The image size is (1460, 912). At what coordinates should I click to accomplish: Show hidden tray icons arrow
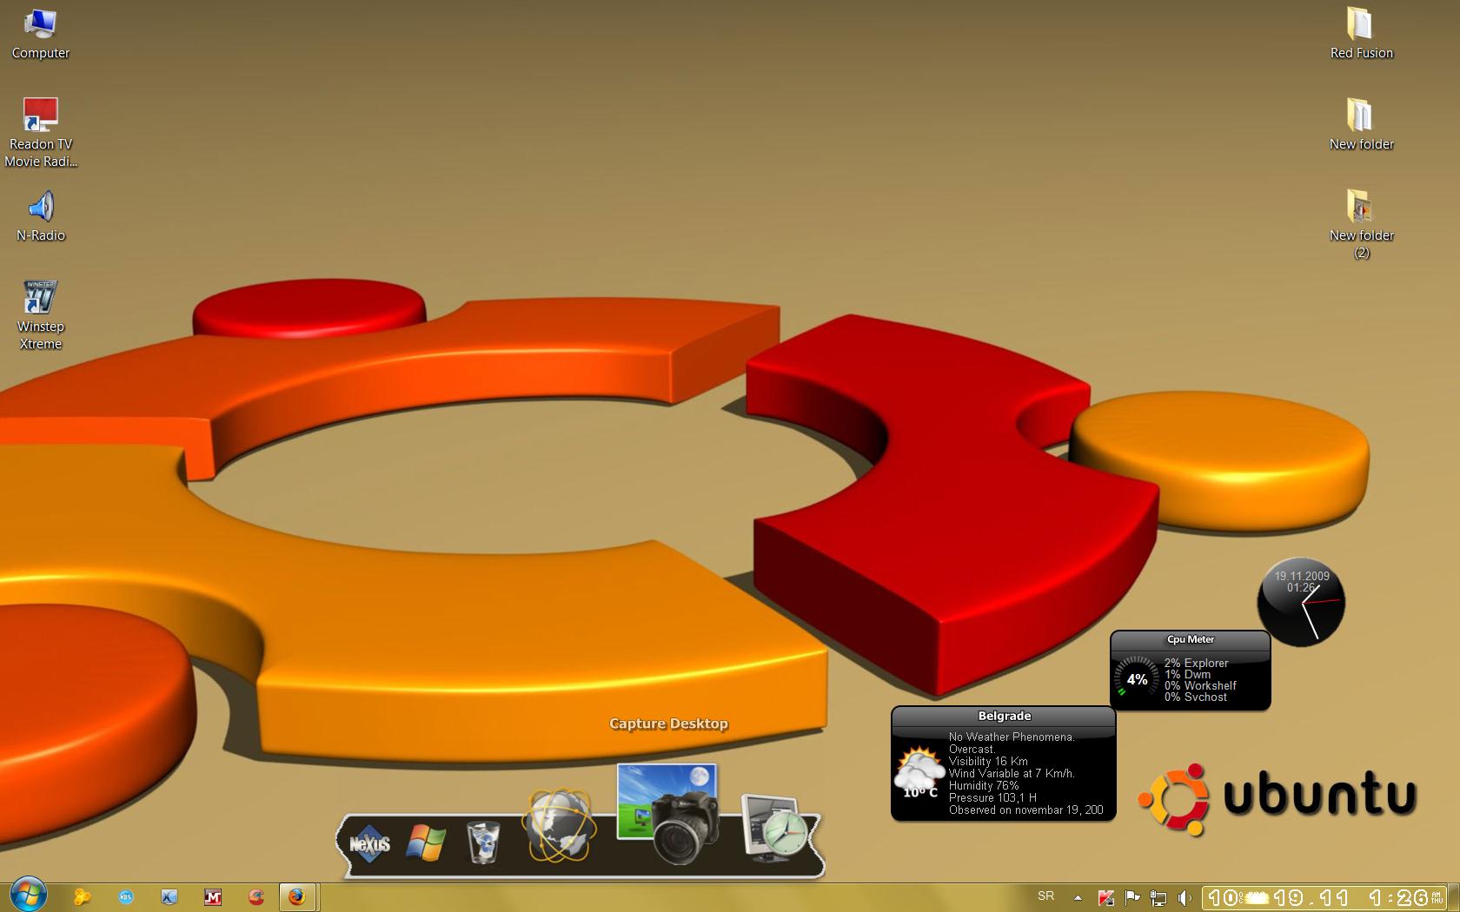coord(1078,897)
